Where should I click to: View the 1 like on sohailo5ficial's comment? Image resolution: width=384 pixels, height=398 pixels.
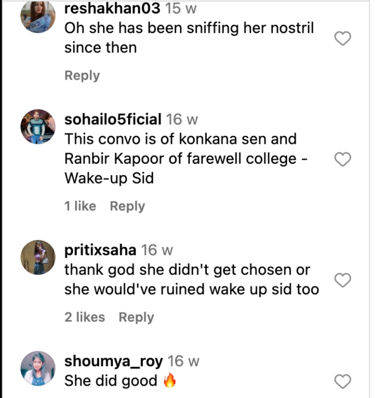pos(80,206)
